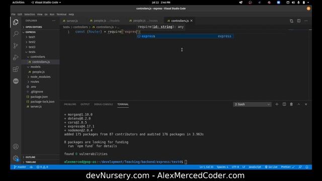Expand the test3 folder
The image size is (322, 181).
pyautogui.click(x=41, y=47)
